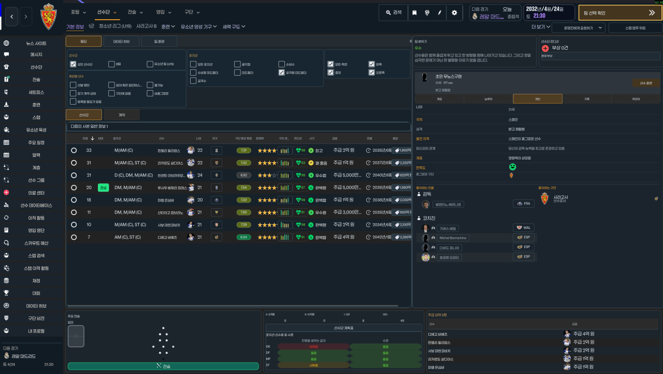Open 세트피스 in the sidebar
The height and width of the screenshot is (374, 663).
click(36, 92)
